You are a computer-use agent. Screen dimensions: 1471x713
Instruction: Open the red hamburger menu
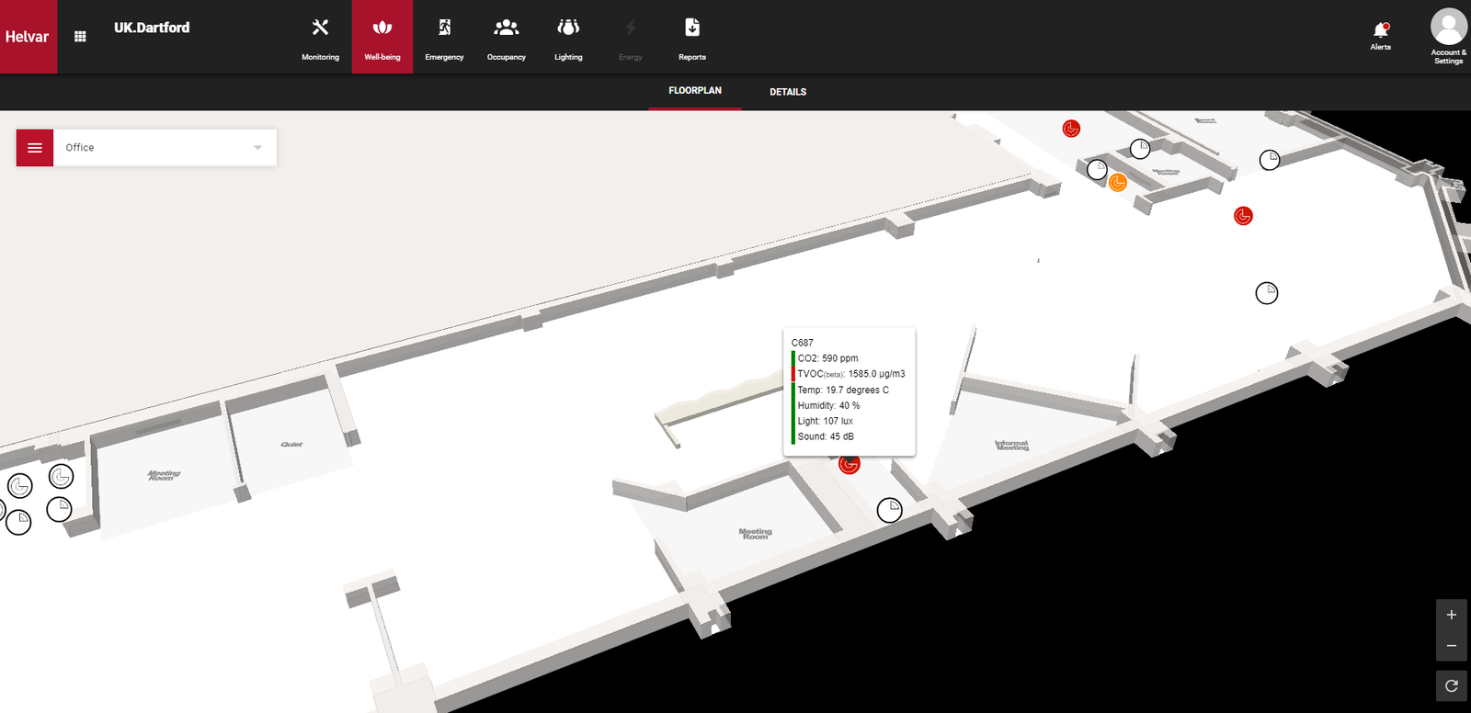pyautogui.click(x=35, y=147)
